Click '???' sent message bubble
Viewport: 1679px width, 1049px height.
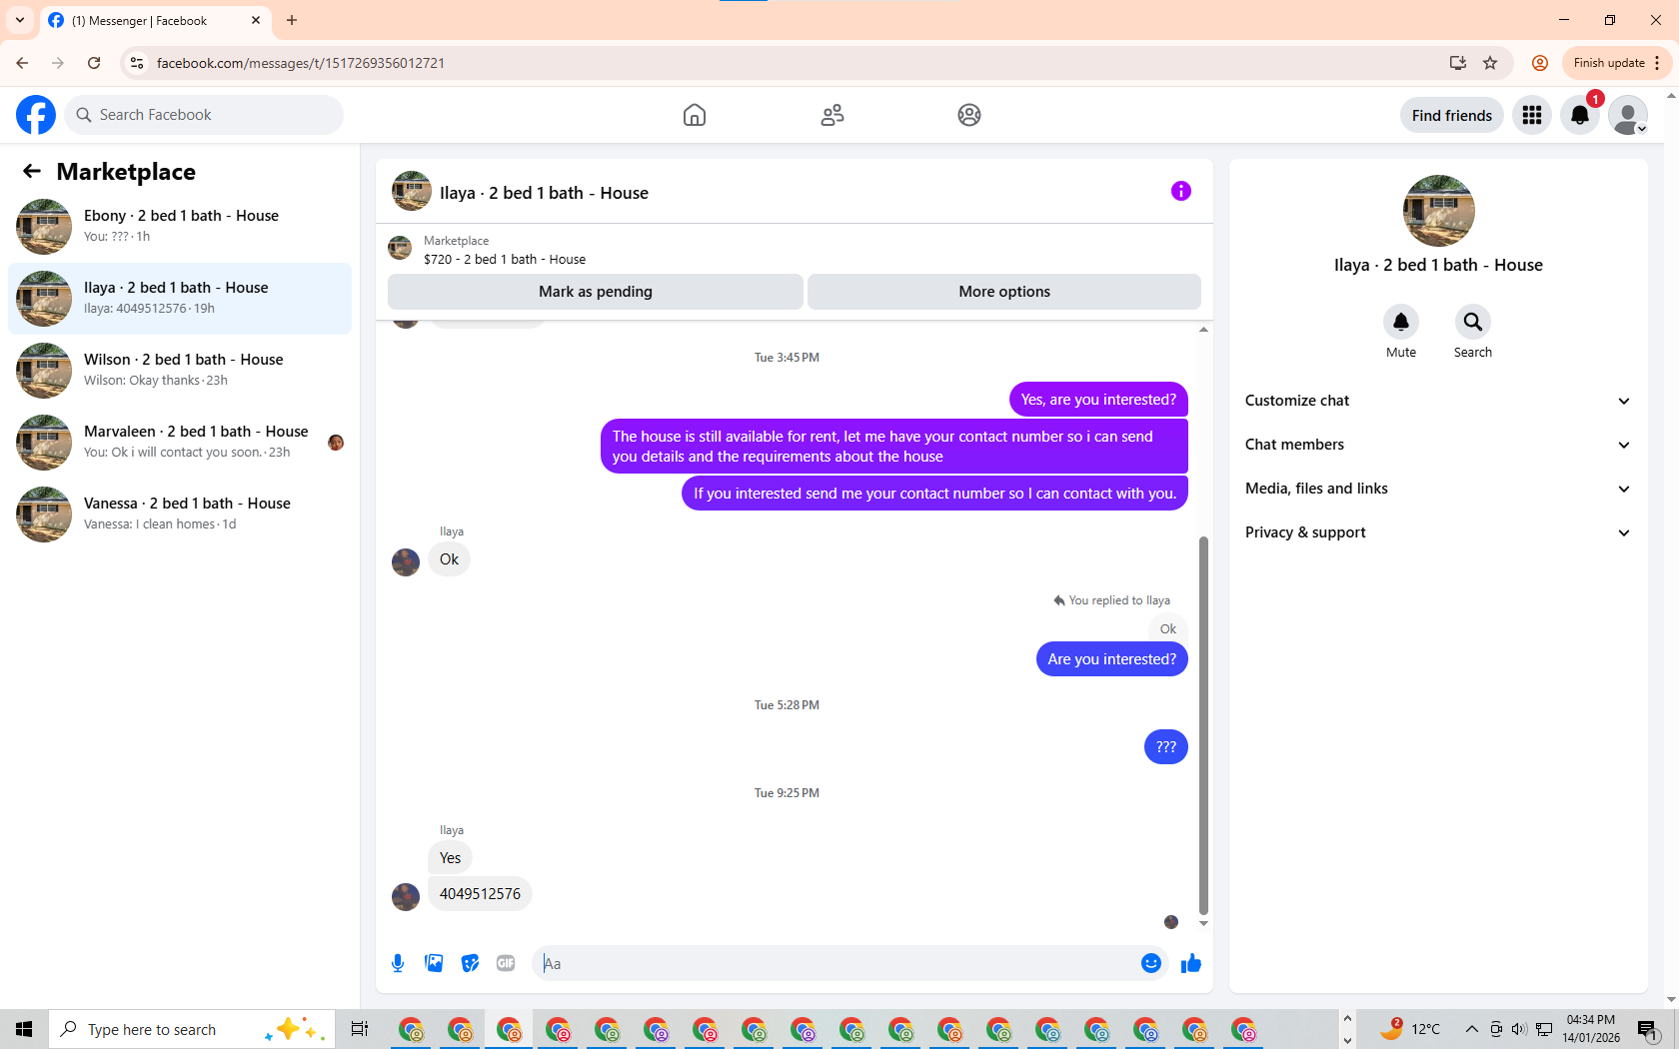pyautogui.click(x=1165, y=746)
